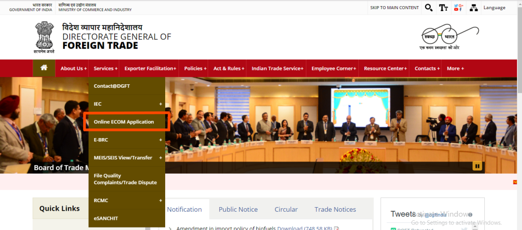Open the search magnifier icon
The width and height of the screenshot is (522, 230).
tap(429, 8)
